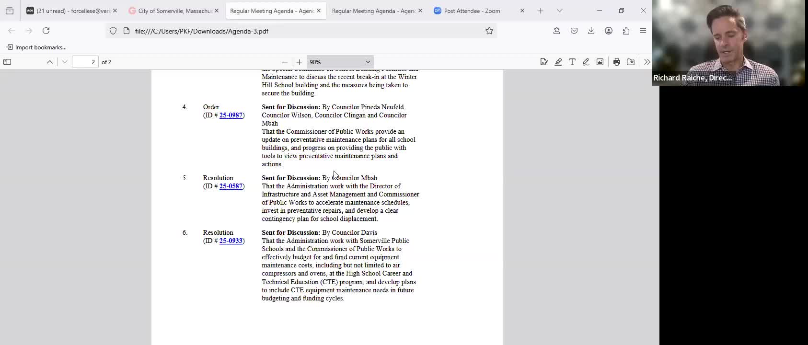This screenshot has height=345, width=808.
Task: Select Richard Raiche video thumbnail
Action: pos(728,43)
